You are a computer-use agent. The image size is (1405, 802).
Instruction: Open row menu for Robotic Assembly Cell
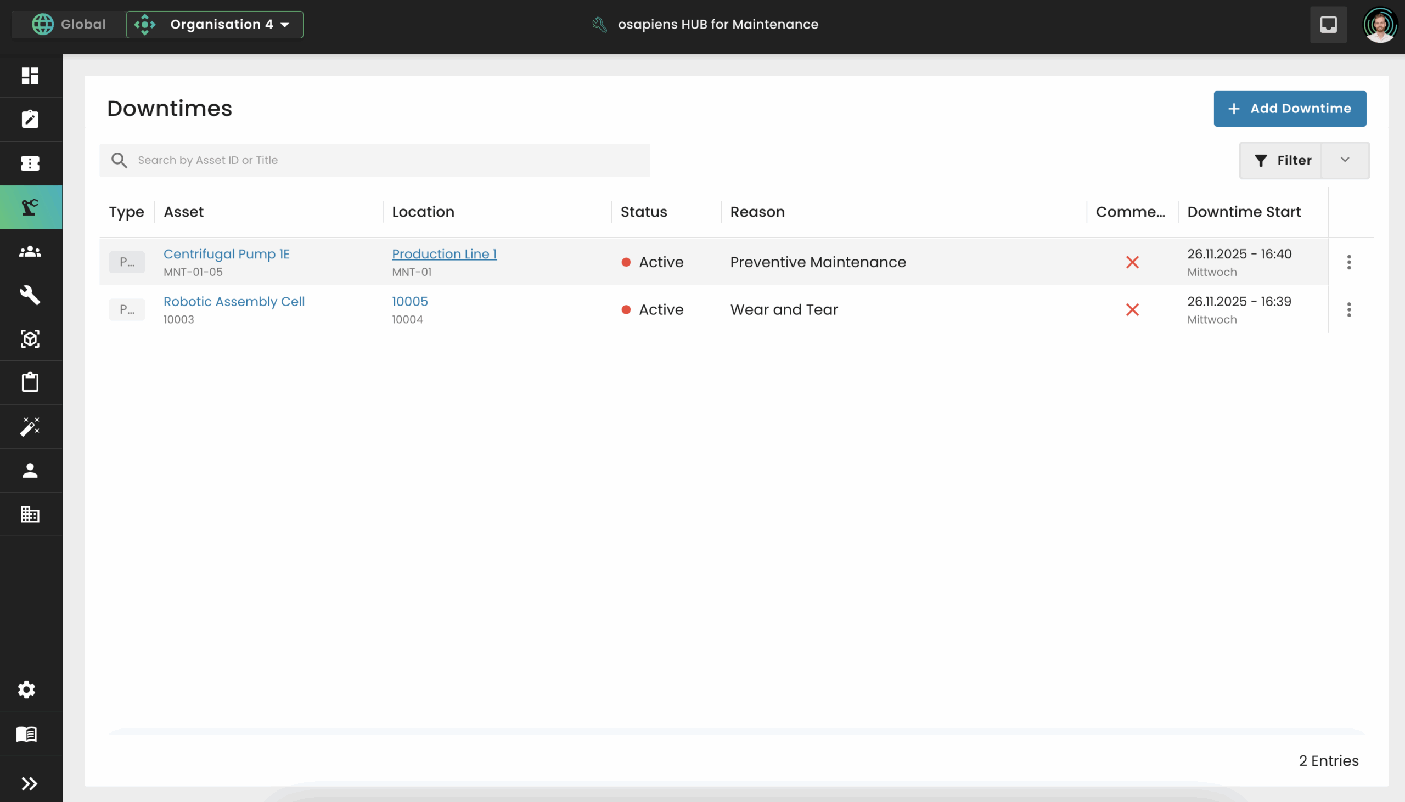tap(1349, 309)
